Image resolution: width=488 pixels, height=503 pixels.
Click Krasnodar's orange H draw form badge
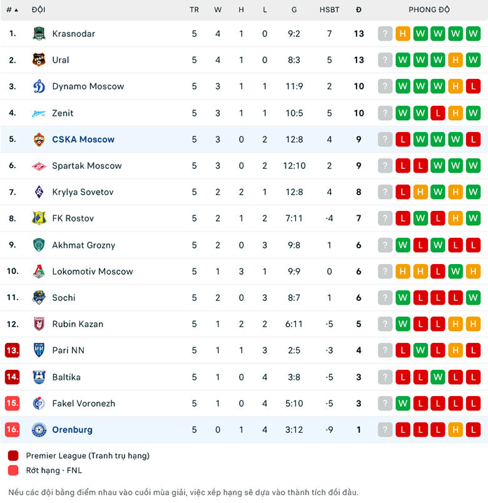(403, 34)
